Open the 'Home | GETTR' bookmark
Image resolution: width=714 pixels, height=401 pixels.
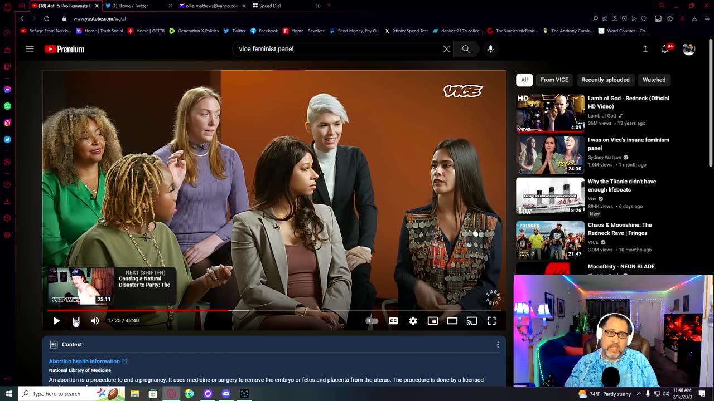pos(146,31)
